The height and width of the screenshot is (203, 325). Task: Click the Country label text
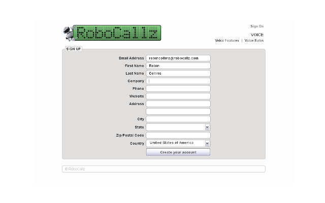[x=137, y=143]
